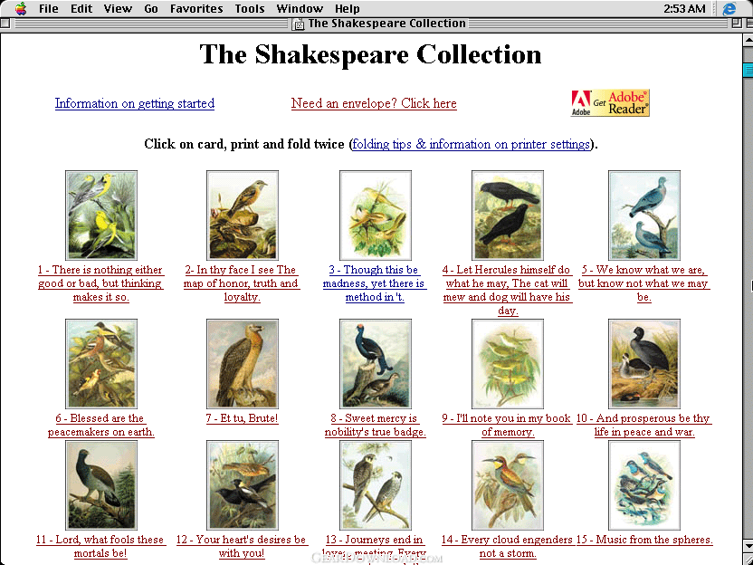Open link '8 - Sweet mercy is nobility's true badge'
This screenshot has height=565, width=753.
click(375, 426)
